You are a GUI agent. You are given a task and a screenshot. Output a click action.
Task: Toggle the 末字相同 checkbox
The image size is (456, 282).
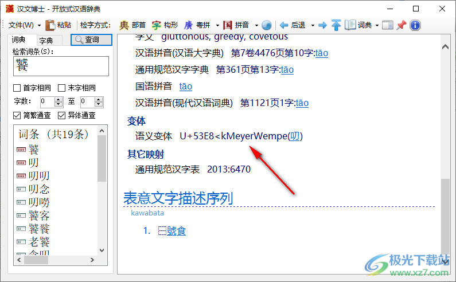click(x=61, y=88)
